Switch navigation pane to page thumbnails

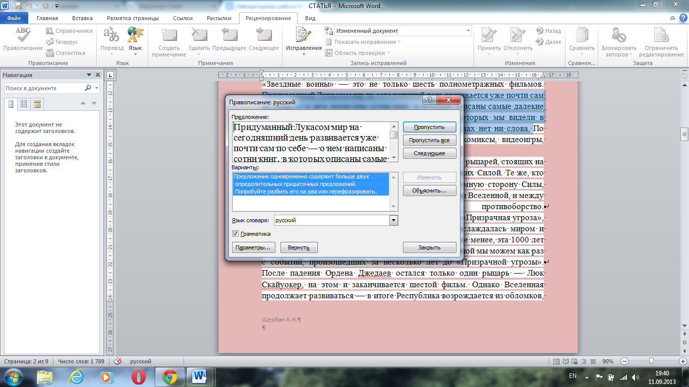coord(24,104)
